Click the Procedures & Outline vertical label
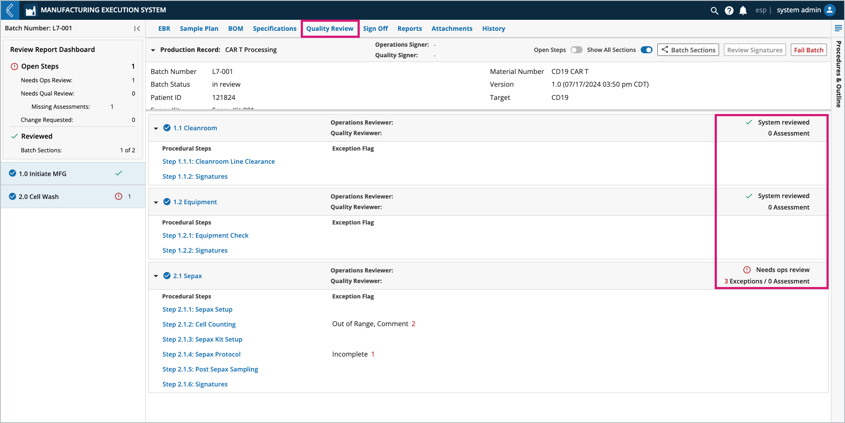The image size is (845, 423). click(838, 74)
